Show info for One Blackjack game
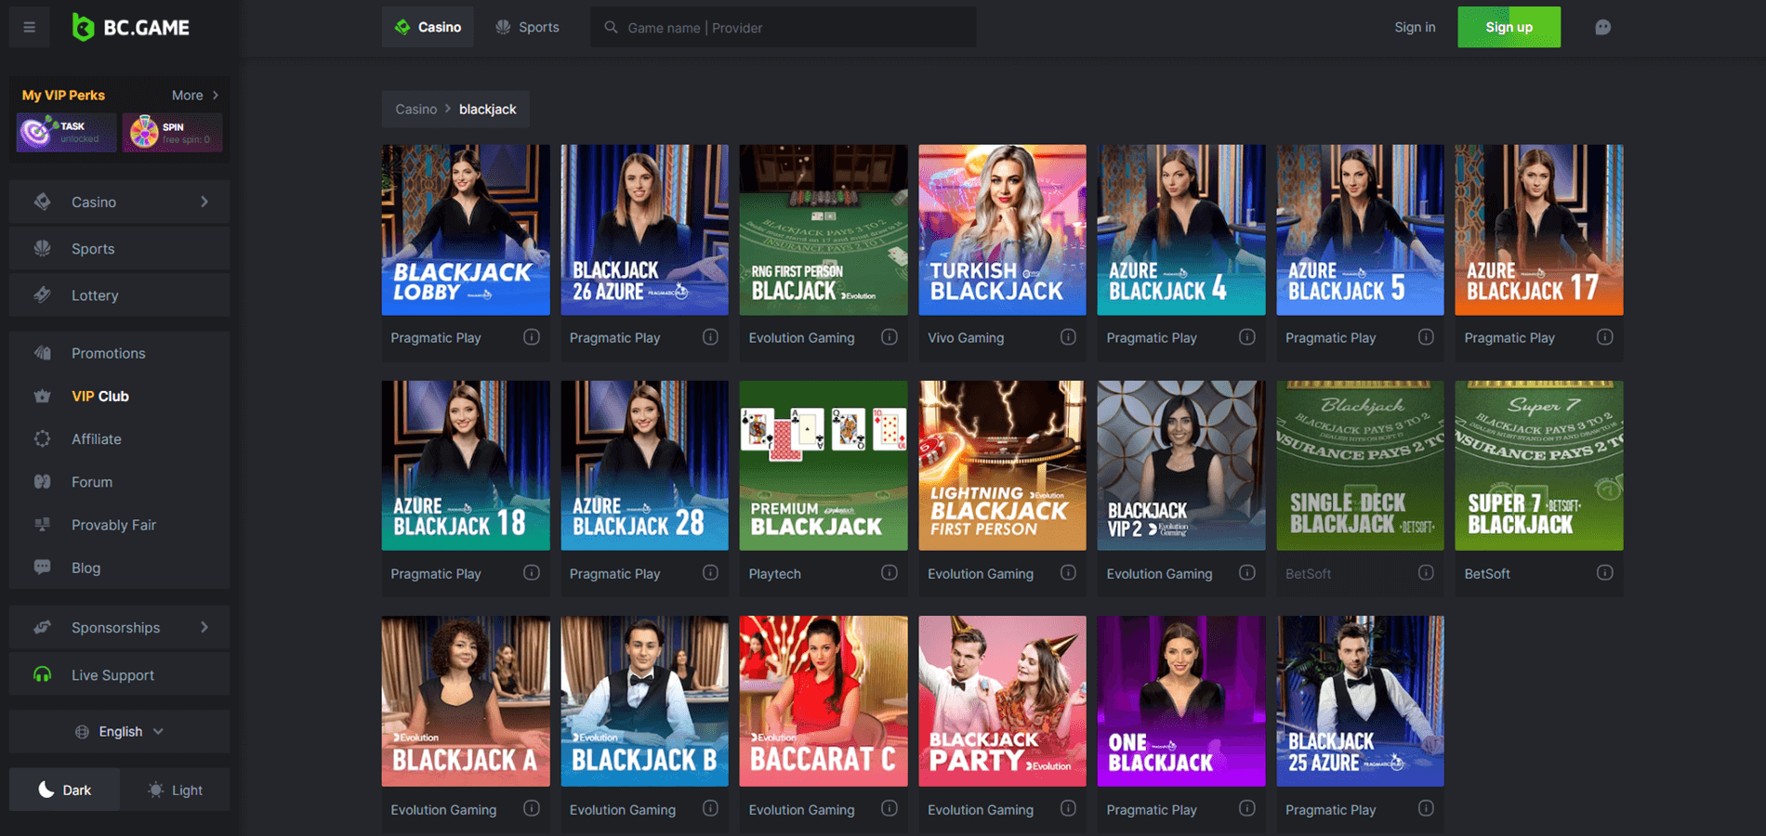 click(1247, 809)
